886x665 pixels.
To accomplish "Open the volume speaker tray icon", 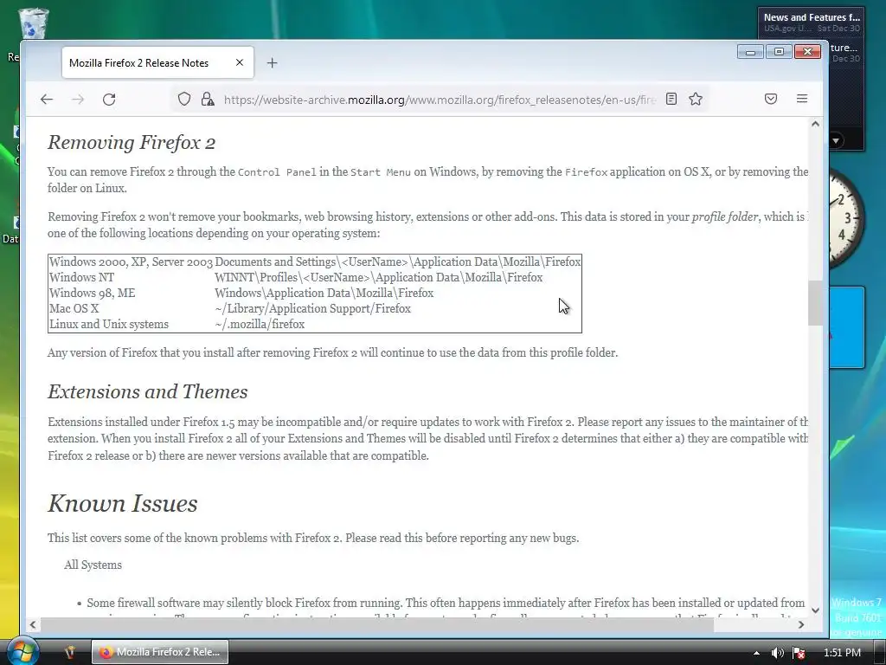I will [x=778, y=653].
